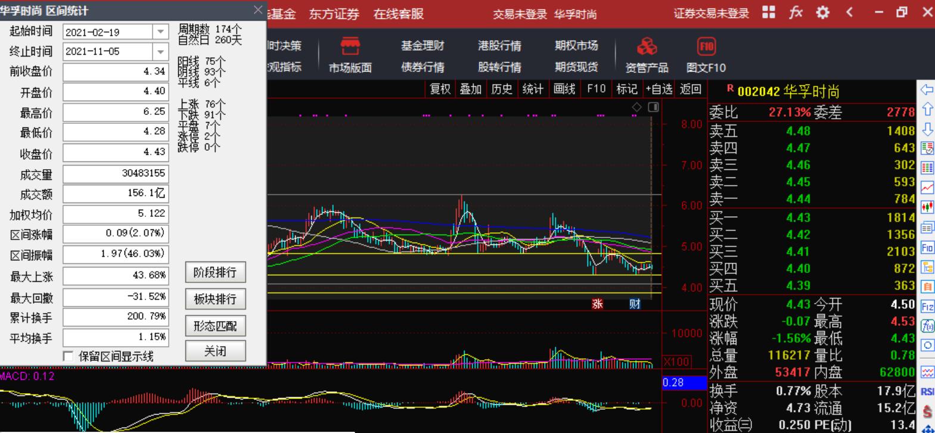Click the blue down arrow sidebar icon
Screen dimensions: 935x433
coord(927,129)
